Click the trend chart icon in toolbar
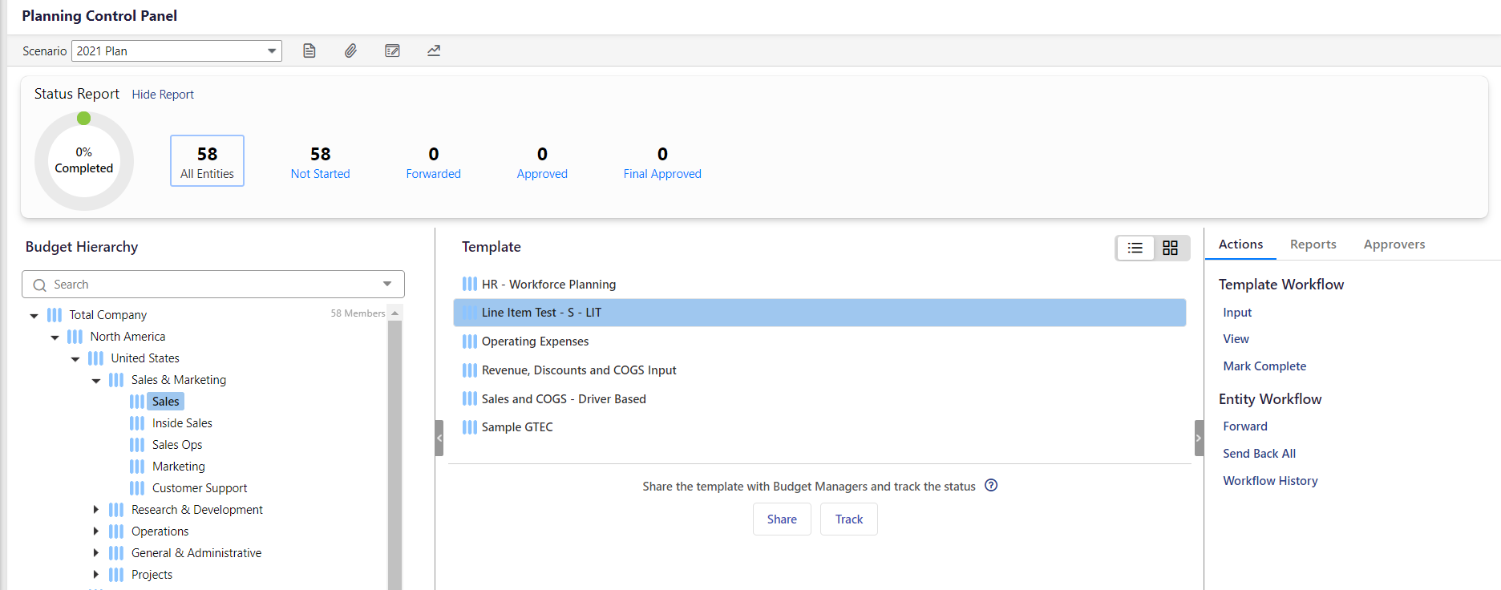The height and width of the screenshot is (590, 1501). point(434,51)
